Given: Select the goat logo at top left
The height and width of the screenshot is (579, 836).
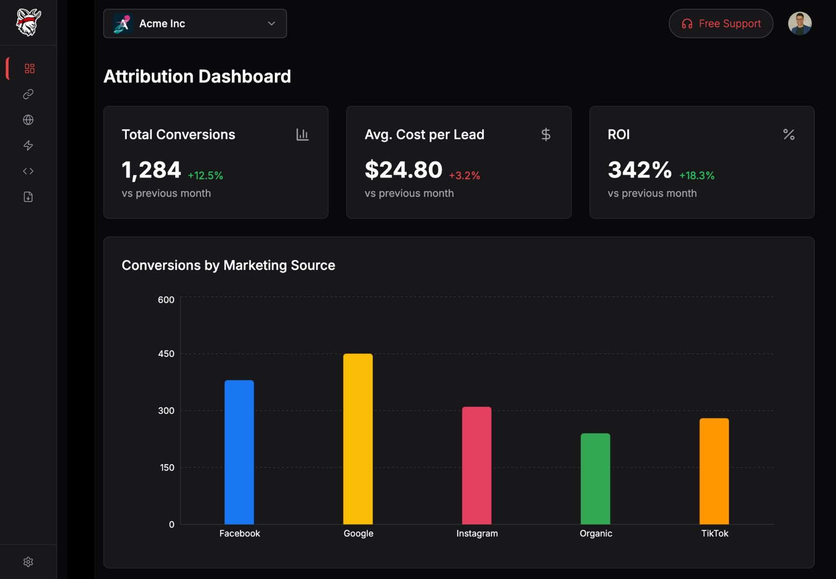Looking at the screenshot, I should pyautogui.click(x=29, y=22).
